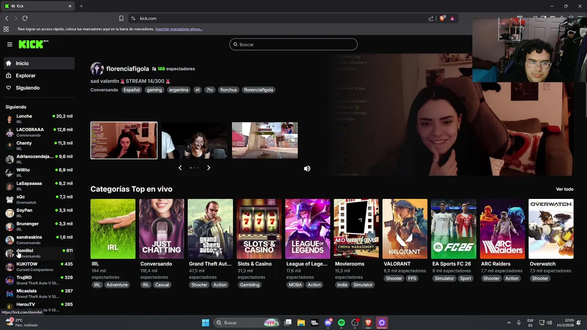Select the 7tv tag
This screenshot has width=587, height=330.
pos(210,90)
